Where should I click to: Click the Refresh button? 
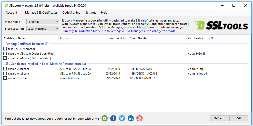coord(219,118)
